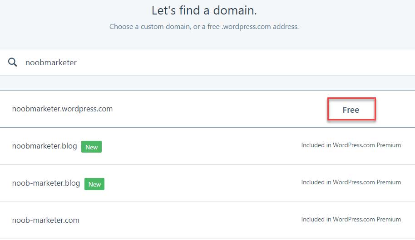Click Included in WordPress.com Premium for noobmarketer.blog
The height and width of the screenshot is (240, 415).
[x=351, y=145]
